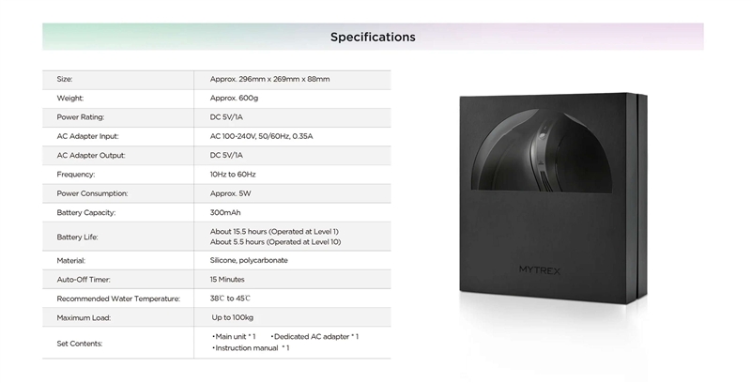Click the 5.5 hours Level 10 text
The height and width of the screenshot is (383, 751).
(275, 242)
